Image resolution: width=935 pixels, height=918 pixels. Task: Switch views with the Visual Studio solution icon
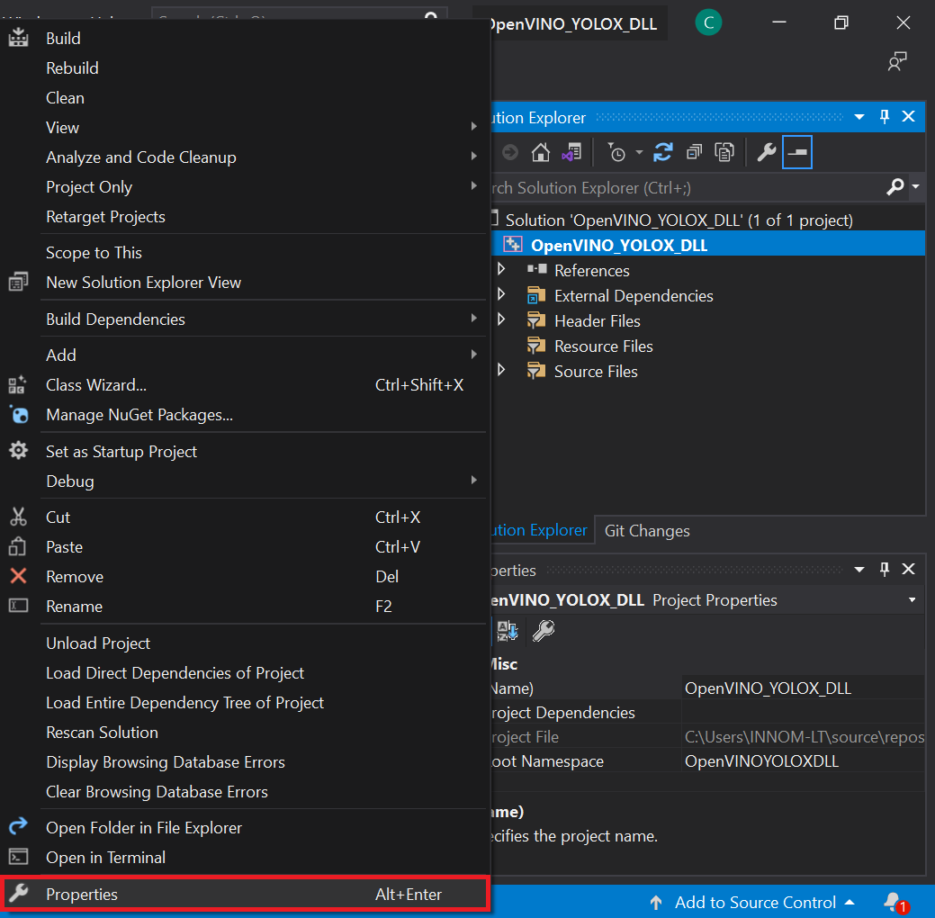point(571,152)
